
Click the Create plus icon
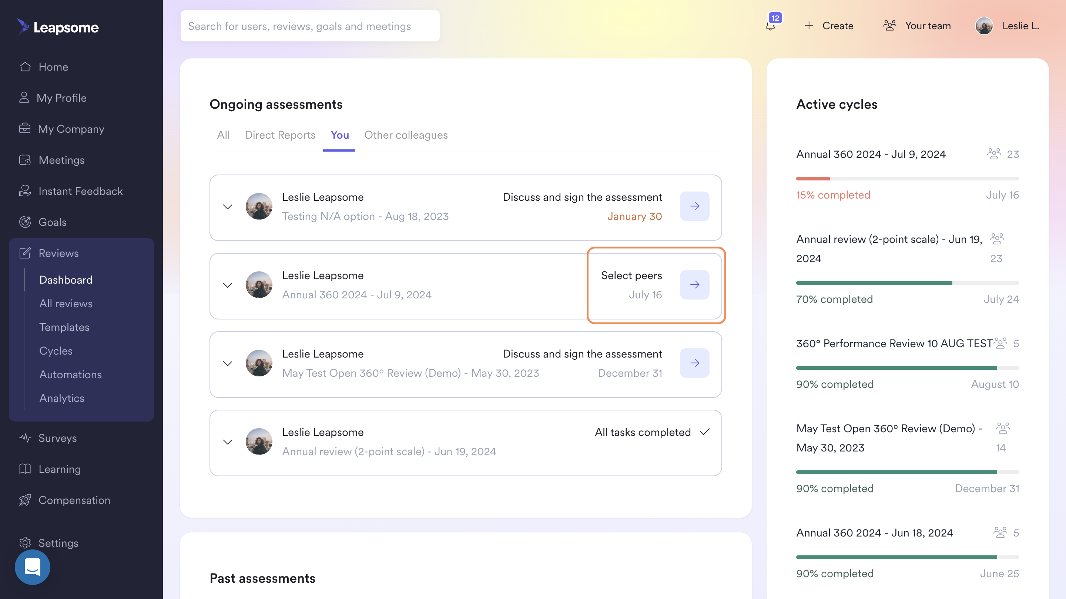click(x=809, y=26)
